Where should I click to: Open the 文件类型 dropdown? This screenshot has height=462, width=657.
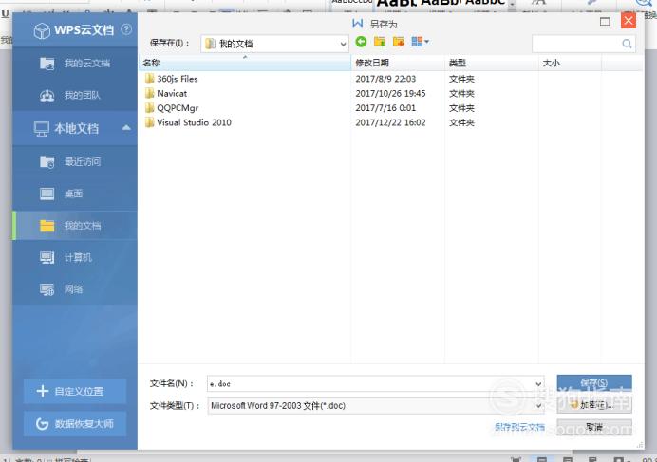[376, 405]
